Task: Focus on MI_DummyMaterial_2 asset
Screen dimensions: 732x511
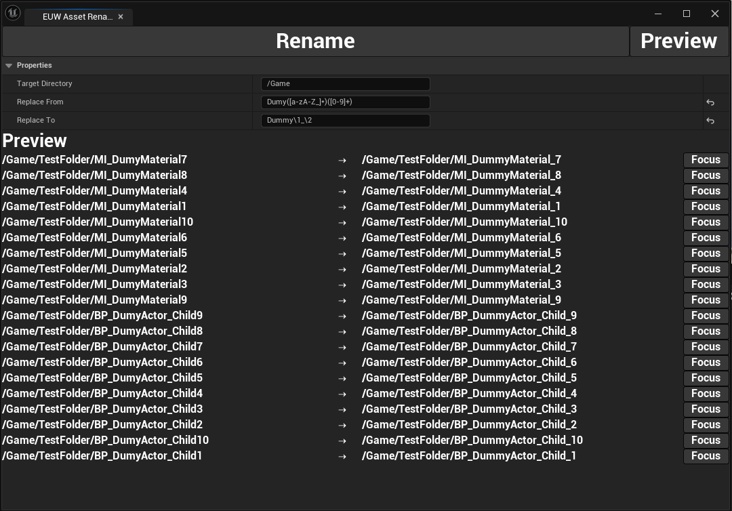Action: [x=706, y=269]
